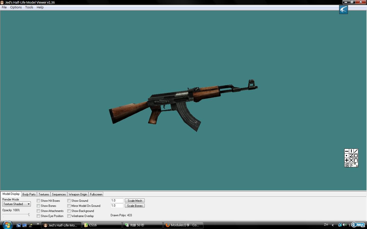This screenshot has width=367, height=229.
Task: Switch to the Textures tab
Action: [x=44, y=194]
